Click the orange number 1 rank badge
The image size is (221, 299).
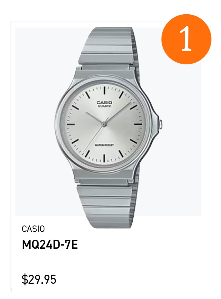point(186,39)
